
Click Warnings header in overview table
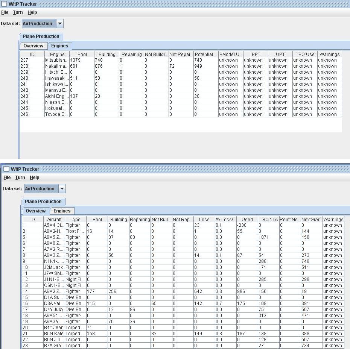tap(333, 219)
